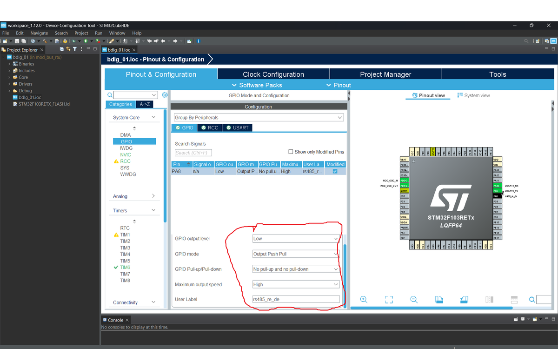Expand the Drivers folder tree node

coord(9,84)
